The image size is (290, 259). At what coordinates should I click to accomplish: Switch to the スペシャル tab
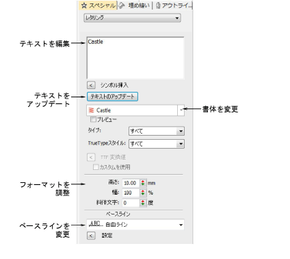[x=98, y=5]
